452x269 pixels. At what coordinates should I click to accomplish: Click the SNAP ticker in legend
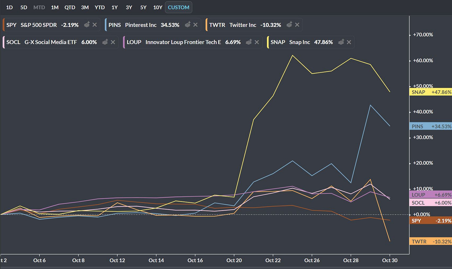tap(278, 42)
